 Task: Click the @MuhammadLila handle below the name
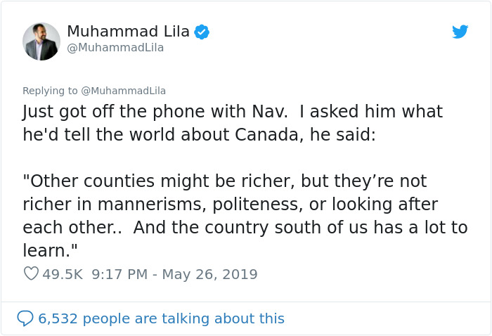[115, 48]
